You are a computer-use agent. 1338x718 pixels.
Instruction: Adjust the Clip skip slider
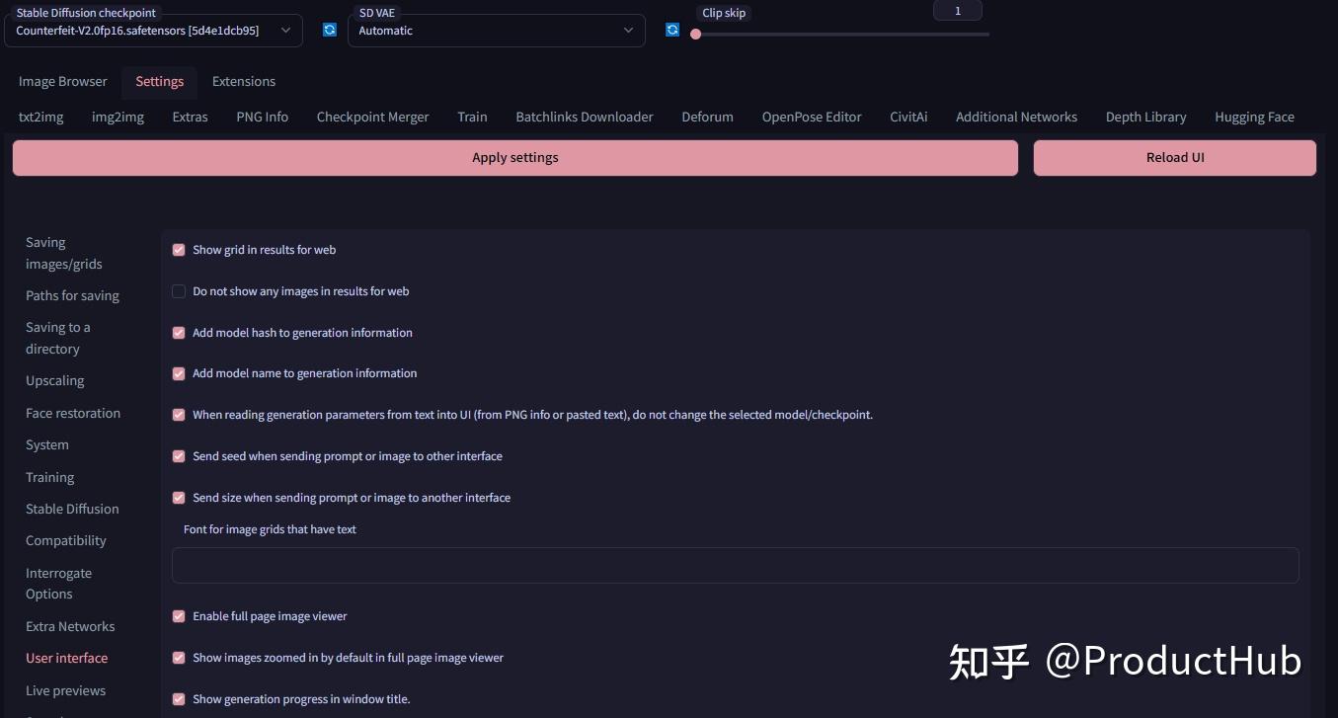(x=696, y=34)
